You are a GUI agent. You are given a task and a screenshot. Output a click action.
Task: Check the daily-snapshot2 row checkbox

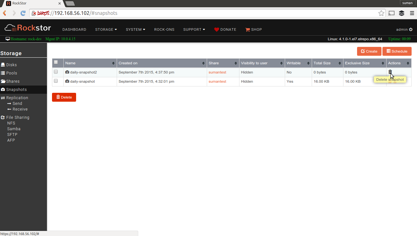(56, 72)
